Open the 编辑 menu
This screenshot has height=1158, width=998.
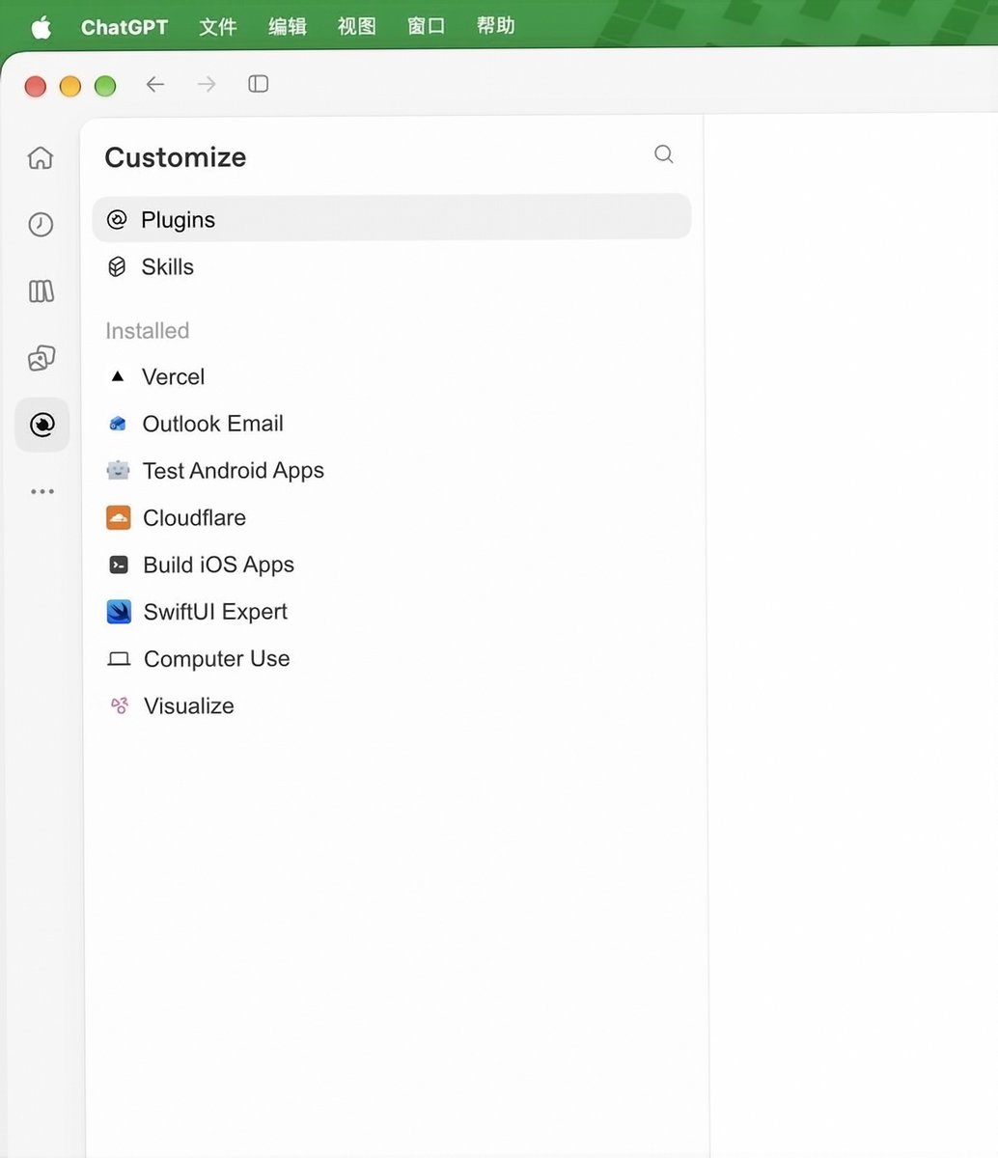pyautogui.click(x=288, y=27)
